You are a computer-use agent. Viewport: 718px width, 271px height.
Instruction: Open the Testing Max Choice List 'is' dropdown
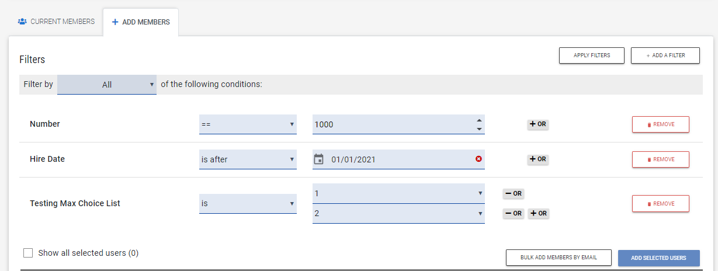click(x=248, y=204)
